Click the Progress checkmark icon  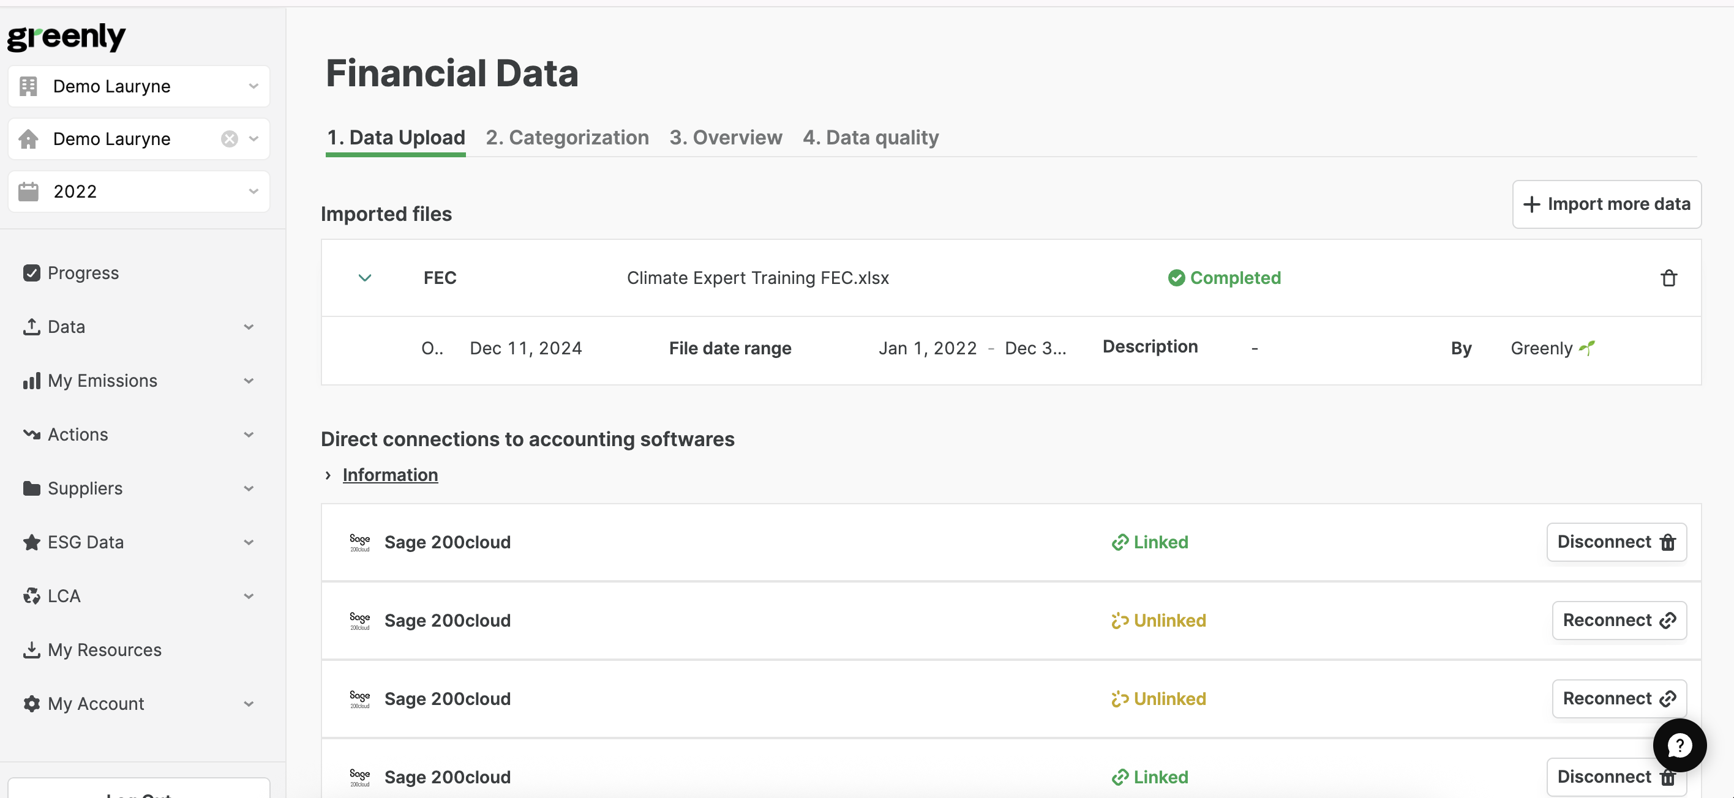pos(31,272)
